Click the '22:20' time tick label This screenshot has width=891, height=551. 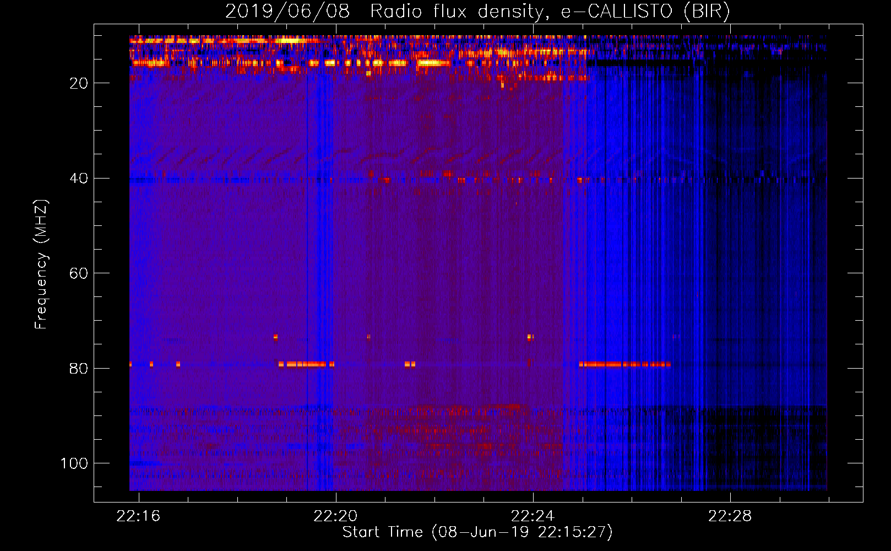pos(335,516)
